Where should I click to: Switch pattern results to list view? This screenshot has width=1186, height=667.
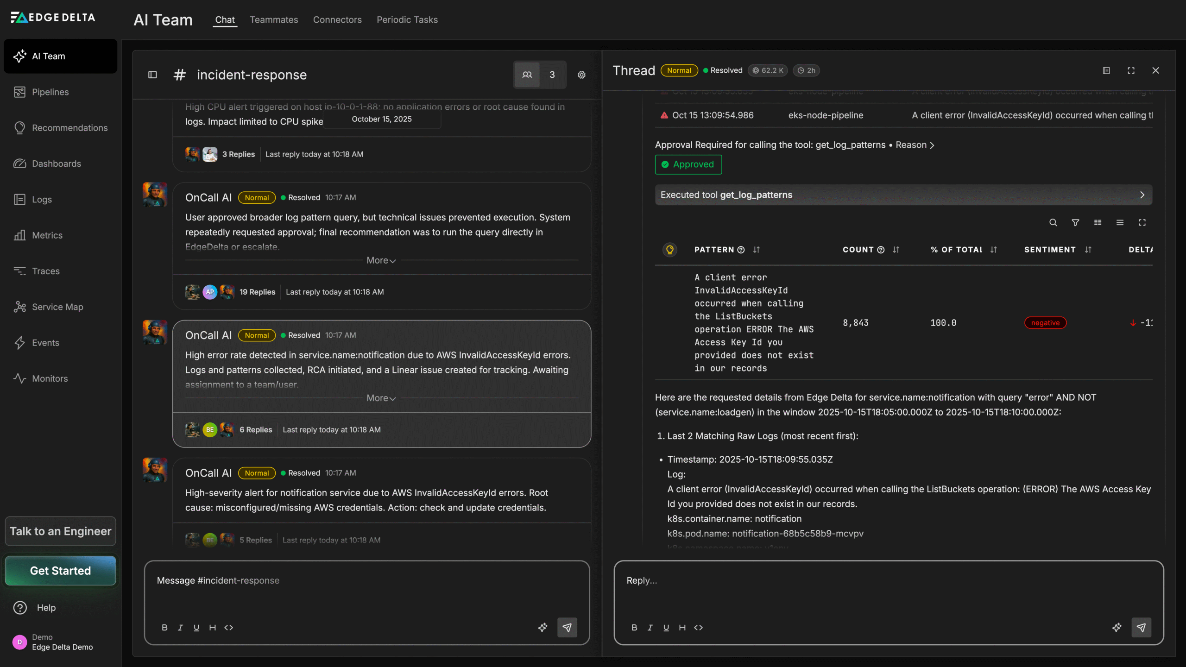click(1120, 222)
